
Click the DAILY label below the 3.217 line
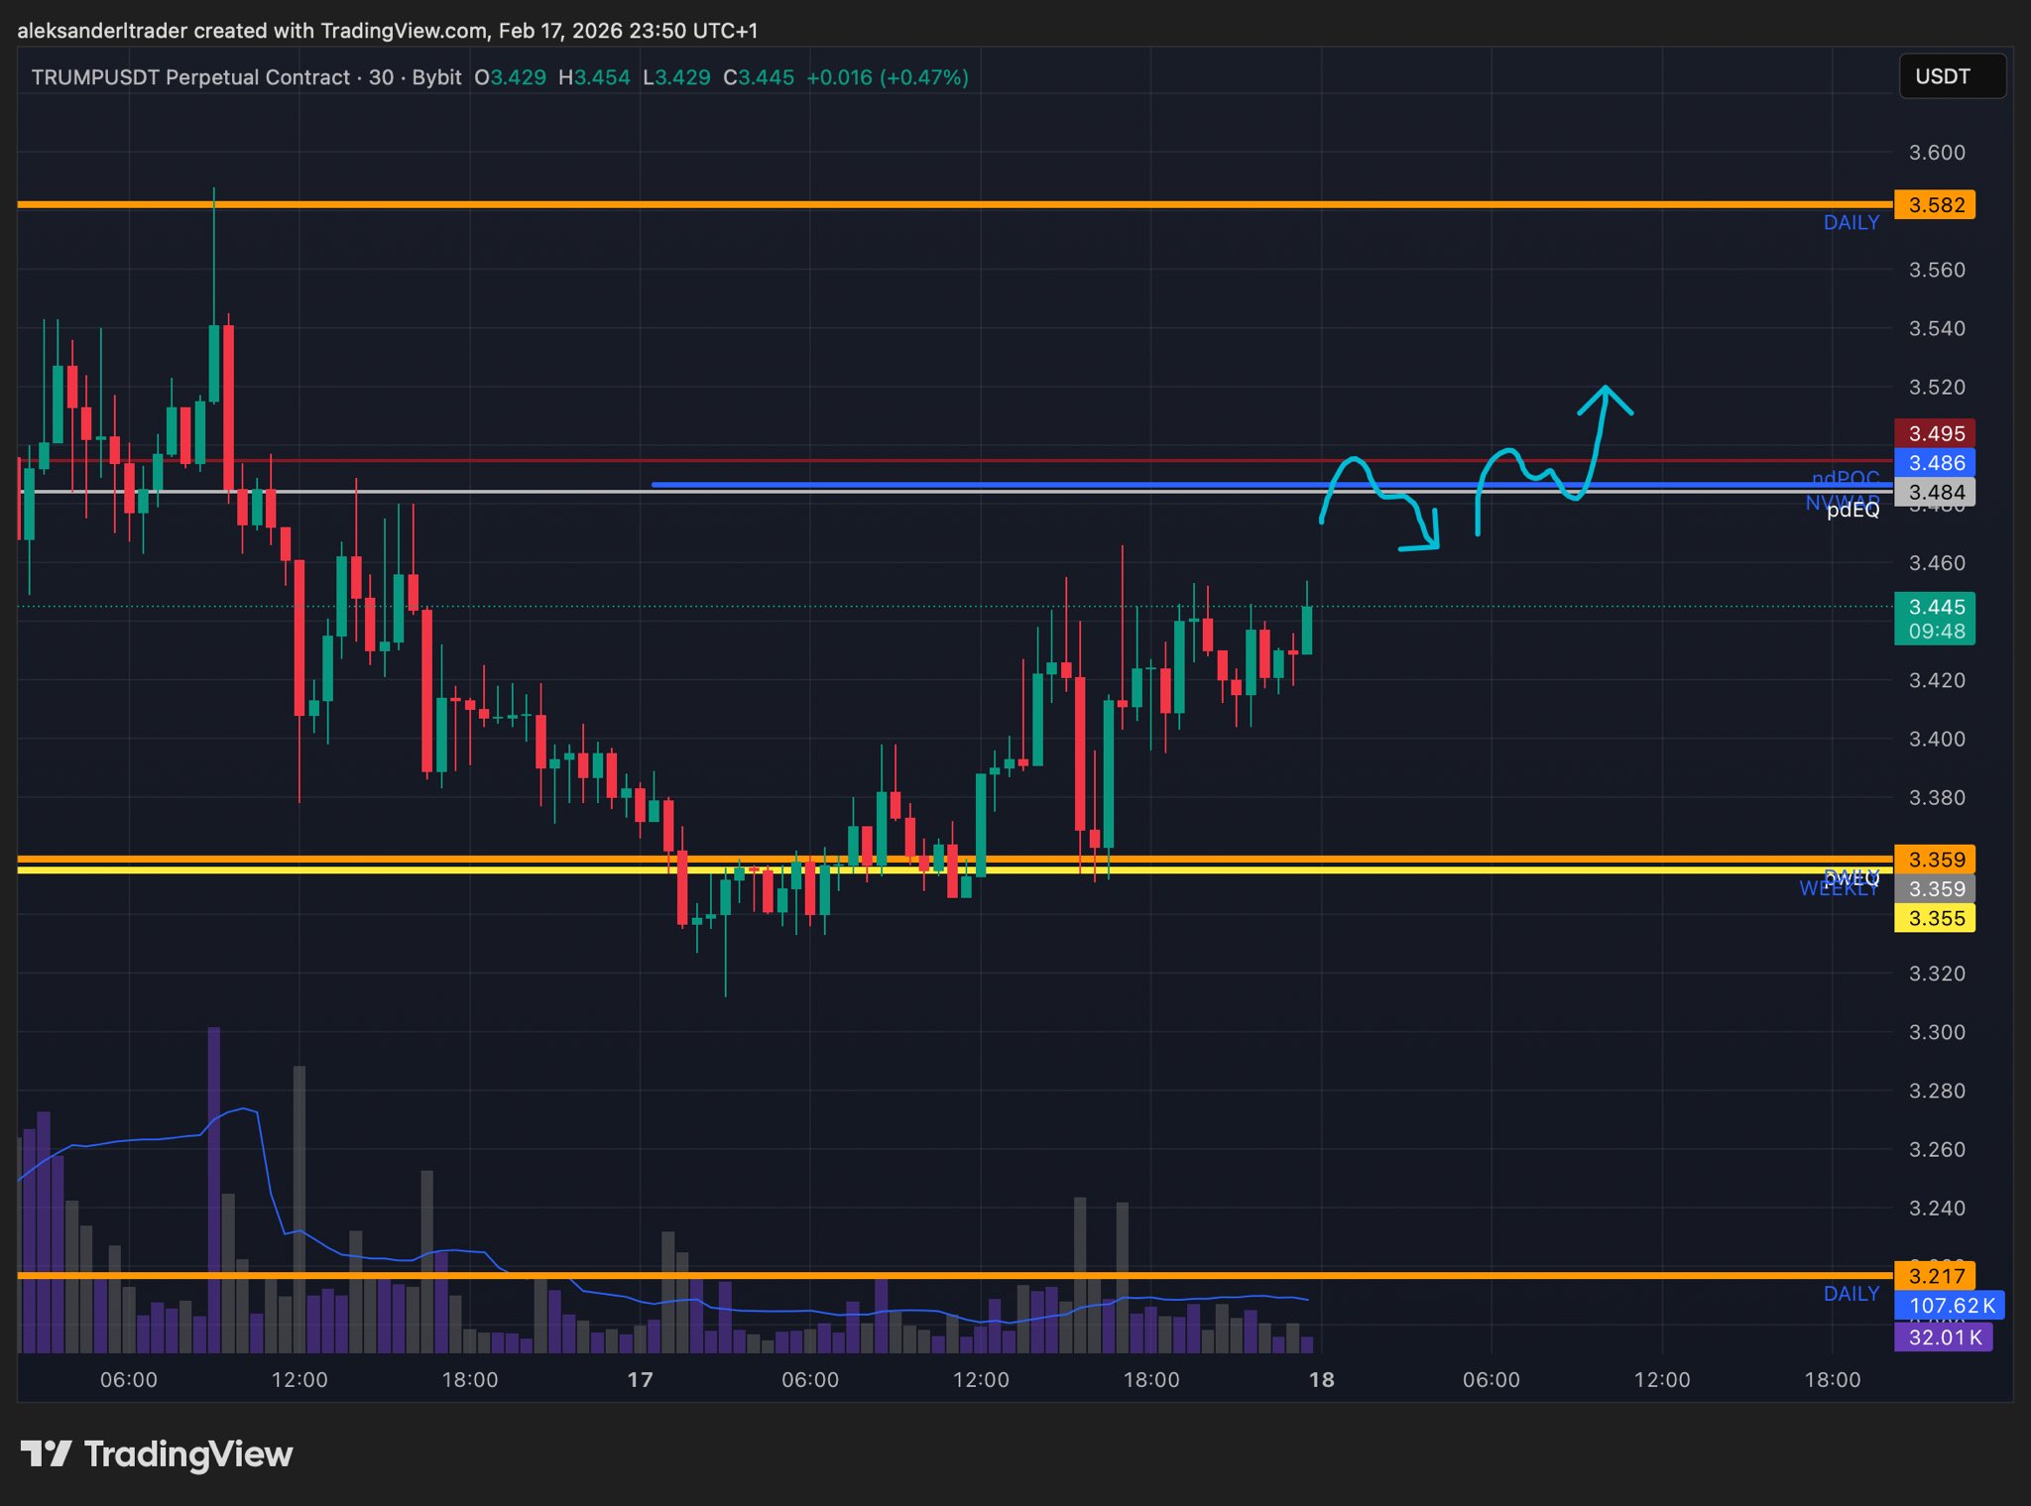tap(1851, 1294)
